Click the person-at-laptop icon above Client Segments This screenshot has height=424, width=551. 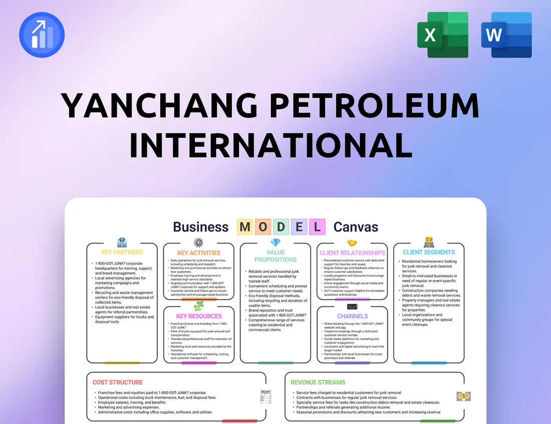[x=429, y=242]
